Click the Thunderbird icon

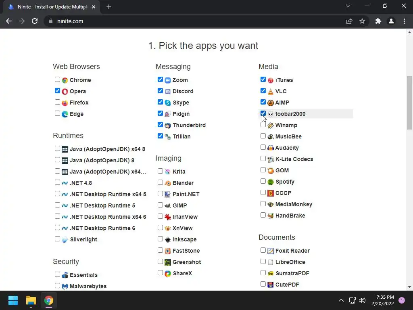pyautogui.click(x=167, y=126)
